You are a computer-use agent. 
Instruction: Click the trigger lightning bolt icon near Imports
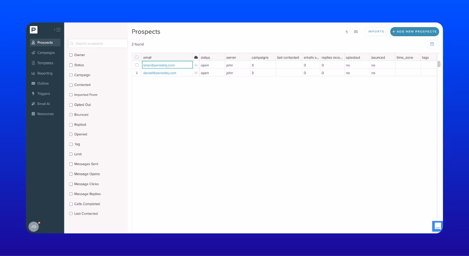tap(347, 32)
